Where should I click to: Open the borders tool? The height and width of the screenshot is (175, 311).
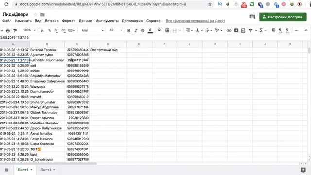pyautogui.click(x=167, y=30)
